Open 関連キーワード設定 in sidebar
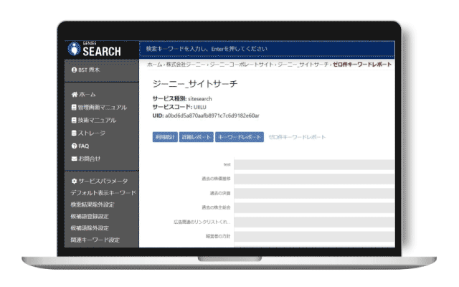 coord(95,240)
